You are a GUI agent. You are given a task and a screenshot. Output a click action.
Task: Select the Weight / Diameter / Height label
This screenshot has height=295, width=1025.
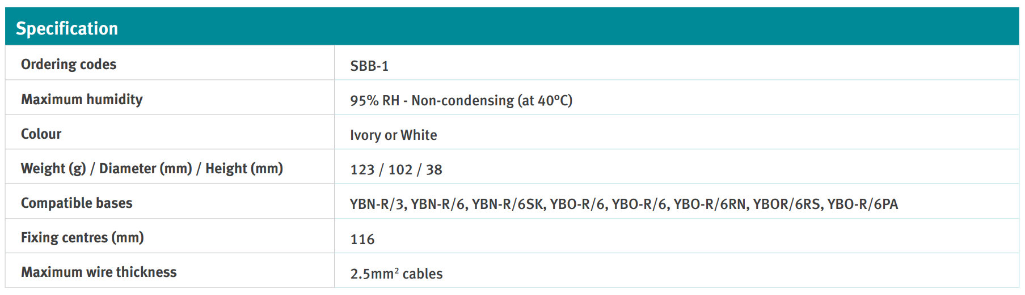pos(151,169)
